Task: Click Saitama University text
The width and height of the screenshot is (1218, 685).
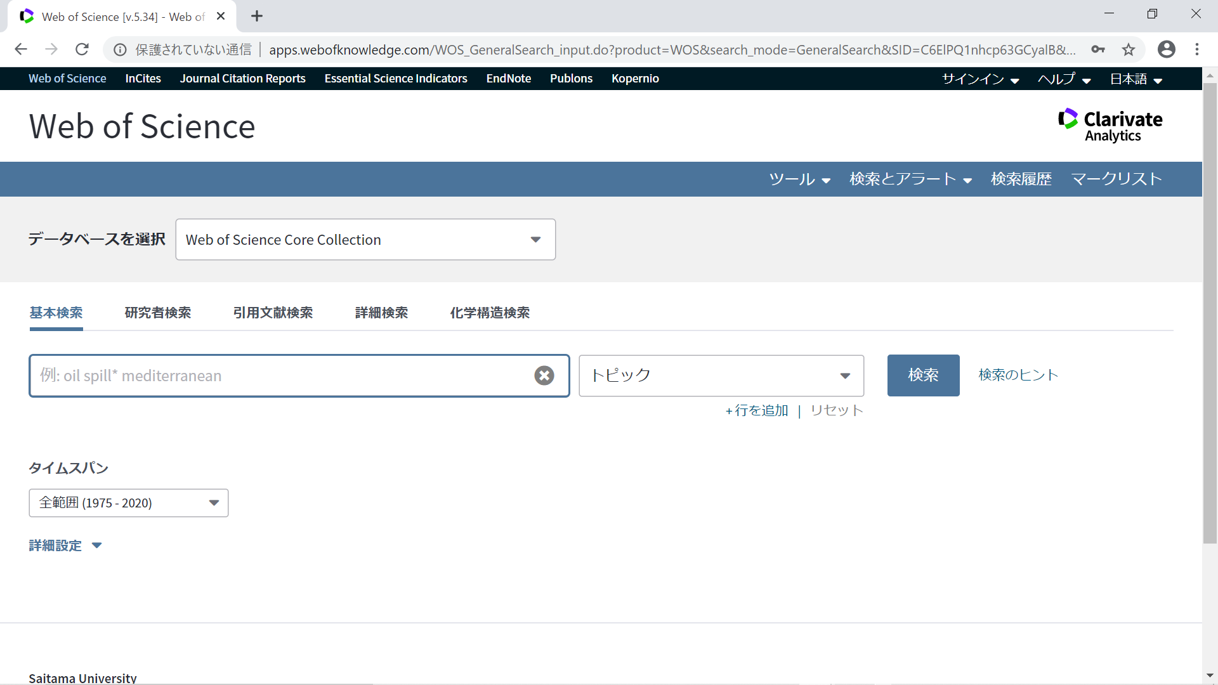Action: 82,677
